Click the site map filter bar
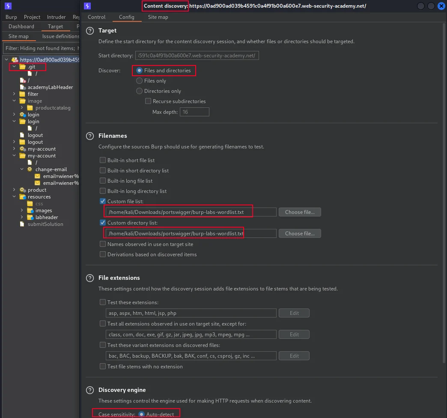This screenshot has height=418, width=447. [x=42, y=48]
